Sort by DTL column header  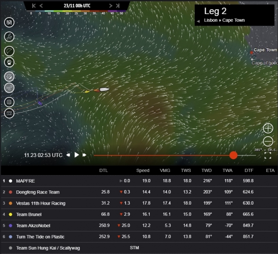click(104, 171)
